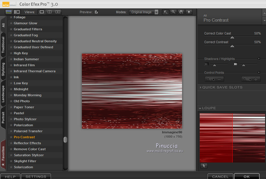Image resolution: width=266 pixels, height=179 pixels.
Task: Open the Modes dropdown
Action: point(144,12)
